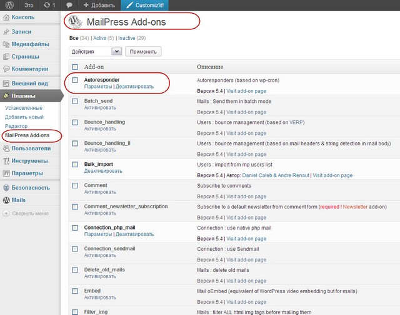This screenshot has width=400, height=315.
Task: Check the Autoresponder row checkbox
Action: (75, 80)
